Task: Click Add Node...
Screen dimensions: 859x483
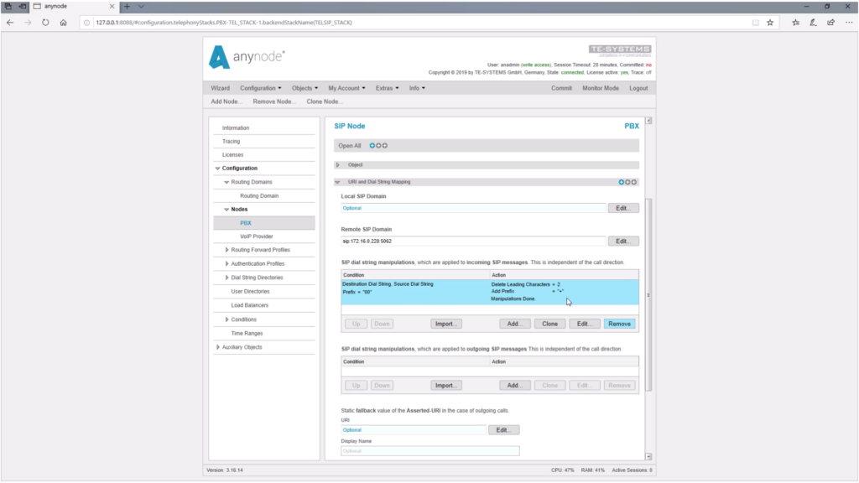Action: [226, 101]
